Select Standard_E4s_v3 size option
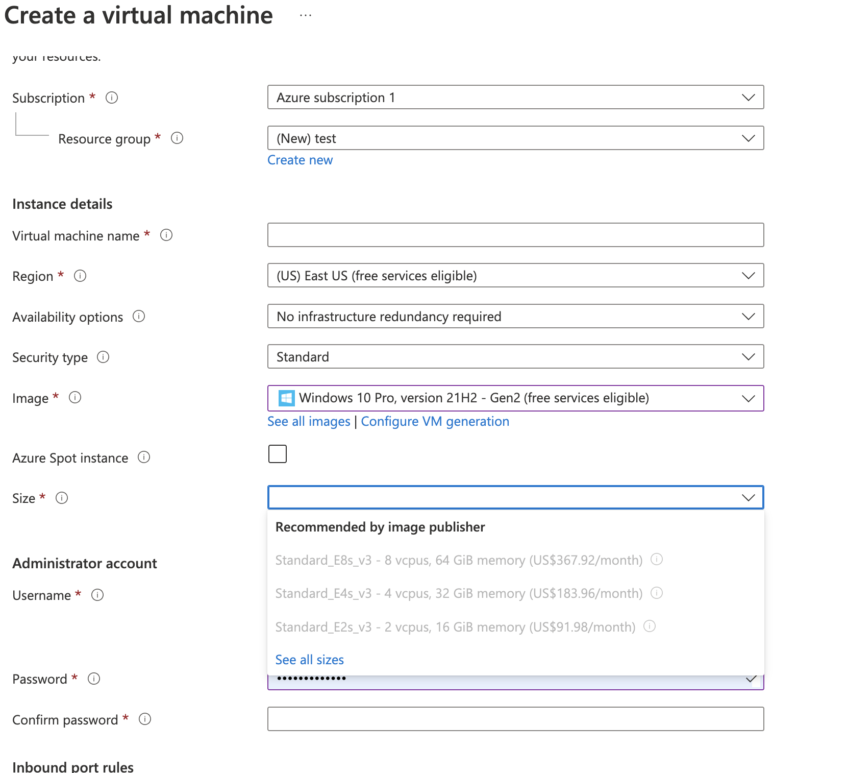The image size is (847, 773). (515, 593)
